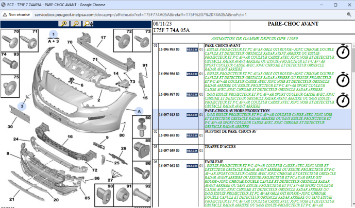
Task: Click REACH badge for 16 096 986 80
Action: (x=192, y=74)
